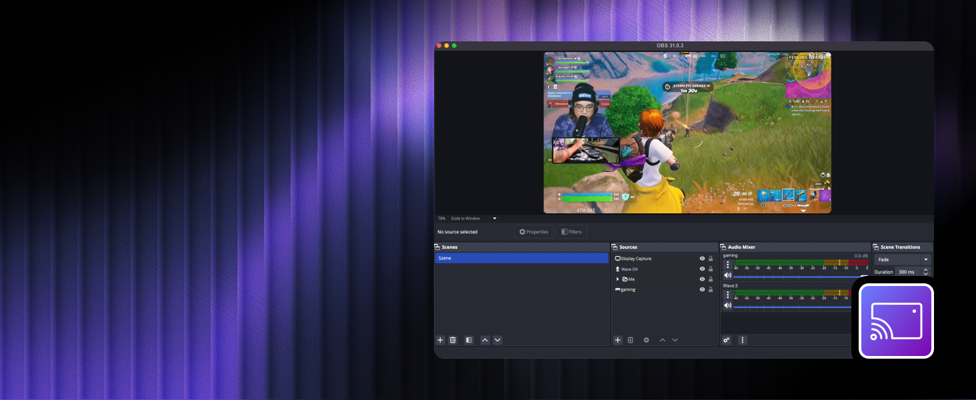Click the Properties button
The width and height of the screenshot is (976, 400).
tap(533, 231)
